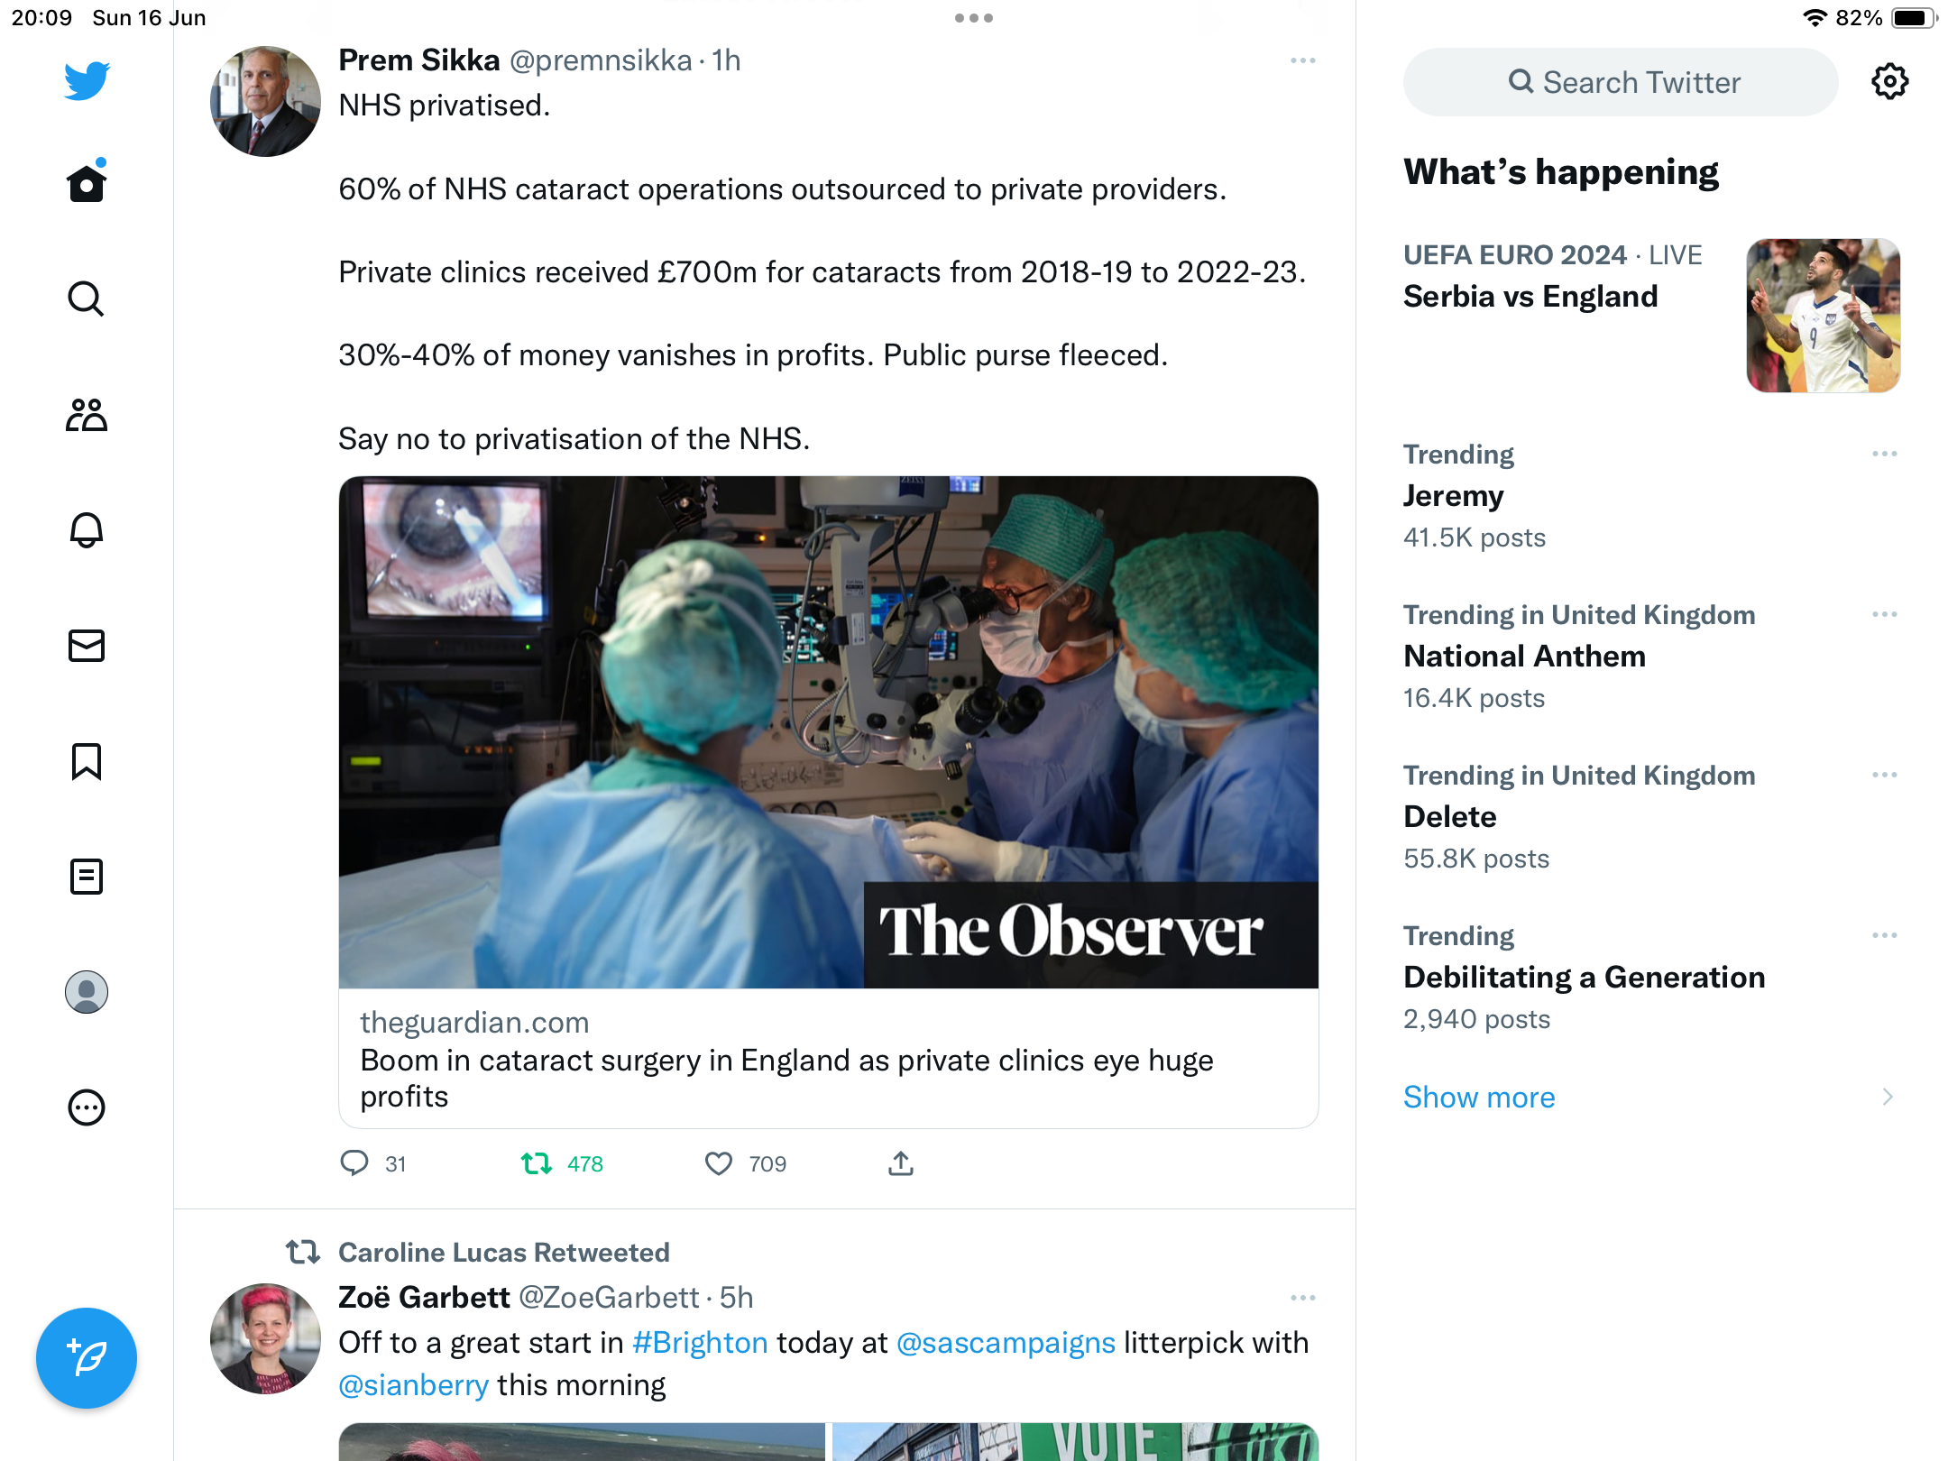This screenshot has height=1461, width=1948.
Task: Open the #Brighton hashtag
Action: pos(700,1343)
